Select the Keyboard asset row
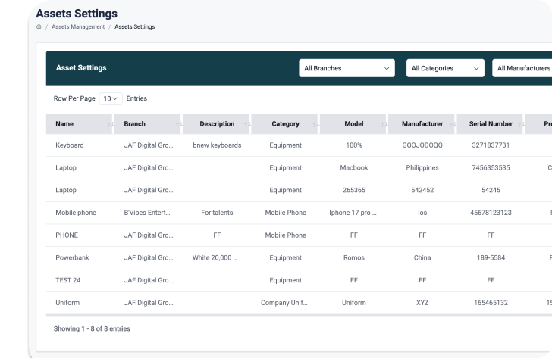The image size is (552, 358). click(x=70, y=145)
